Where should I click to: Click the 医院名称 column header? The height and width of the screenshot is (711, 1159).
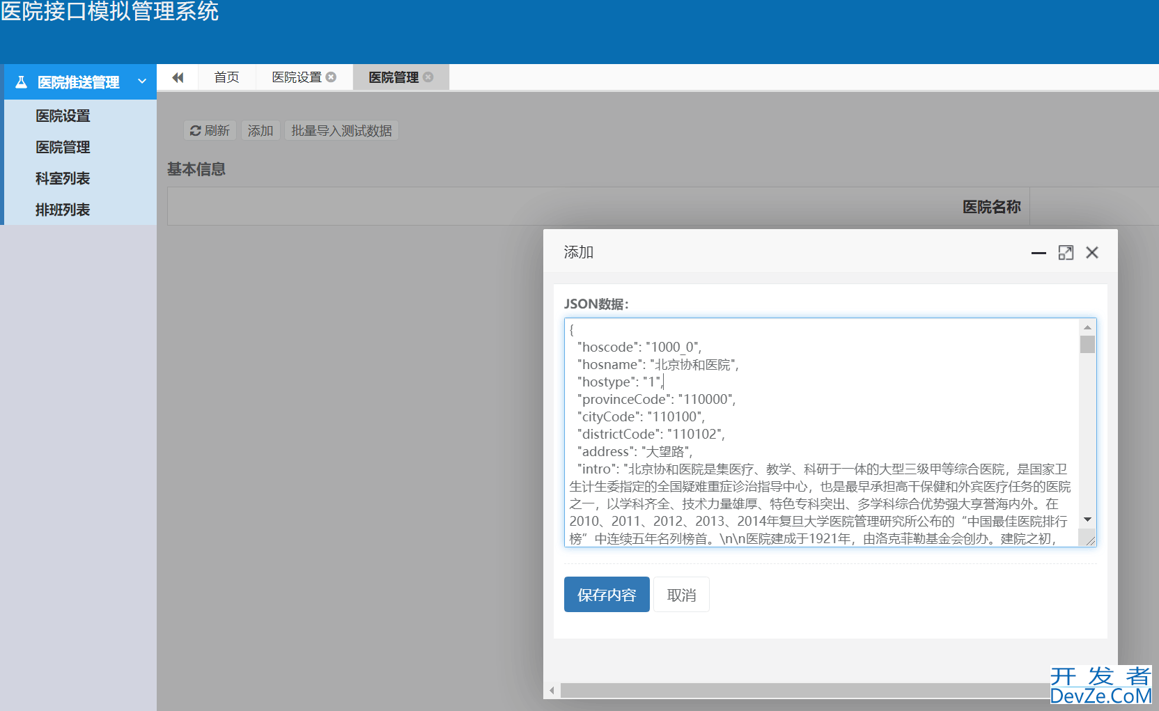point(991,207)
